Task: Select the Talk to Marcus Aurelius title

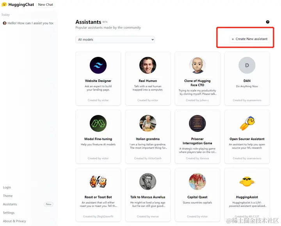Action: [148, 197]
